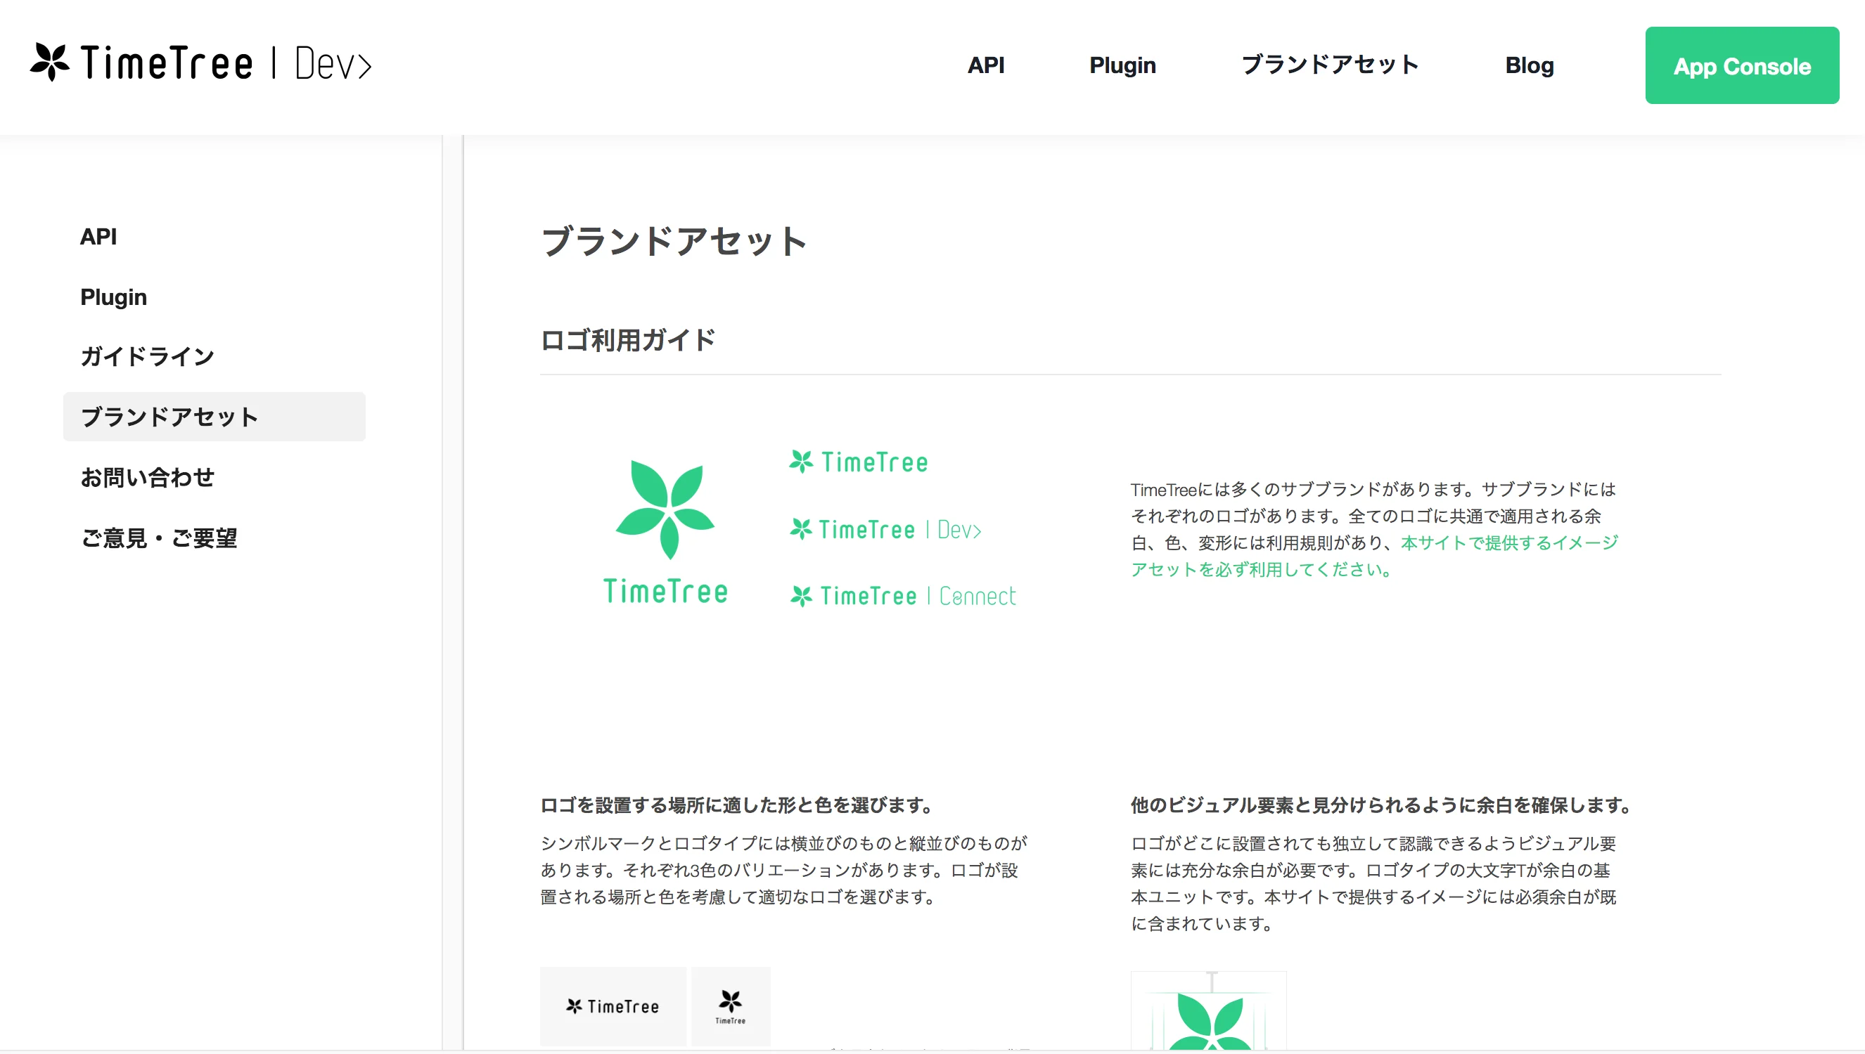Click the green TimeTree Connect logo
This screenshot has height=1054, width=1865.
click(x=902, y=596)
